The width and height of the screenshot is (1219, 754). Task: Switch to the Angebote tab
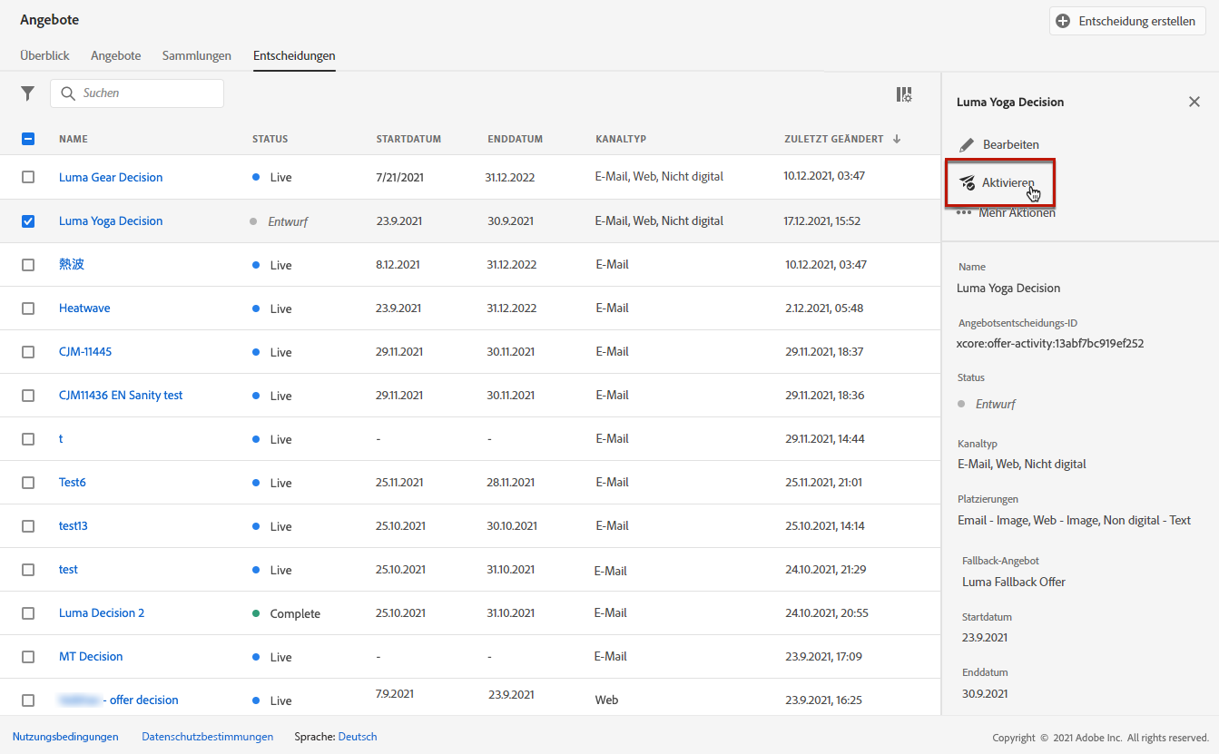click(115, 55)
